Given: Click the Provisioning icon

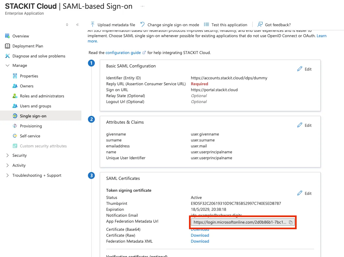Looking at the screenshot, I should (15, 126).
